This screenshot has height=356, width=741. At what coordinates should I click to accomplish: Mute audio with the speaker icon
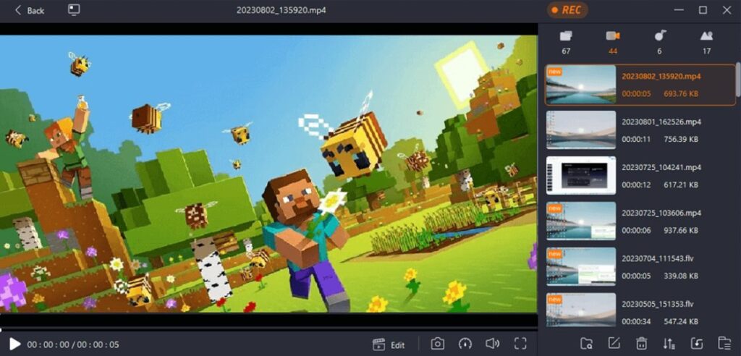pyautogui.click(x=492, y=344)
